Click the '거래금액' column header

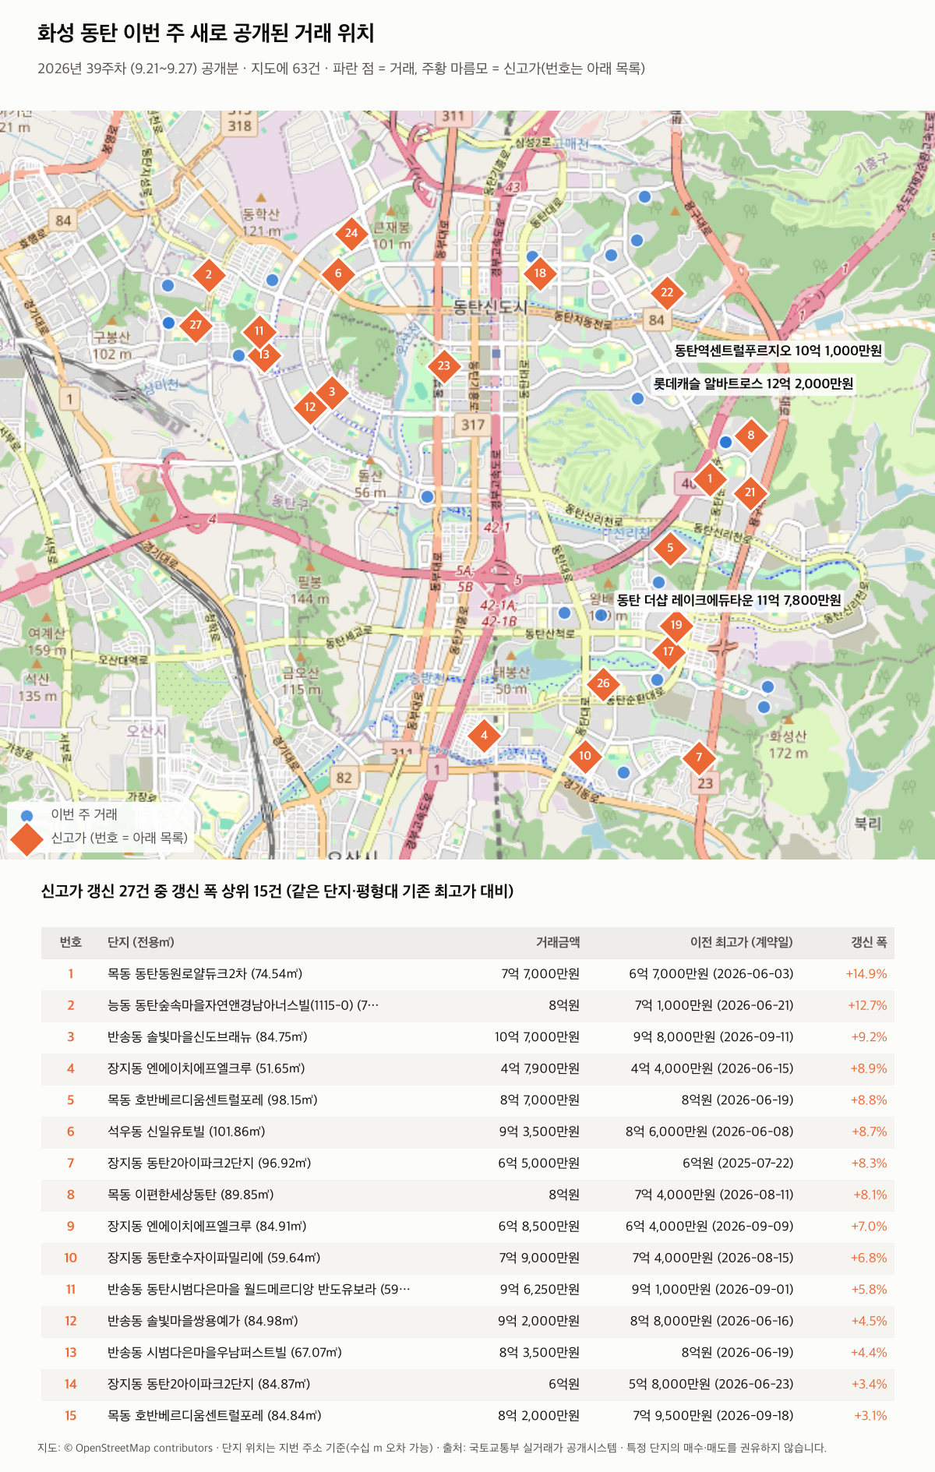click(x=558, y=943)
